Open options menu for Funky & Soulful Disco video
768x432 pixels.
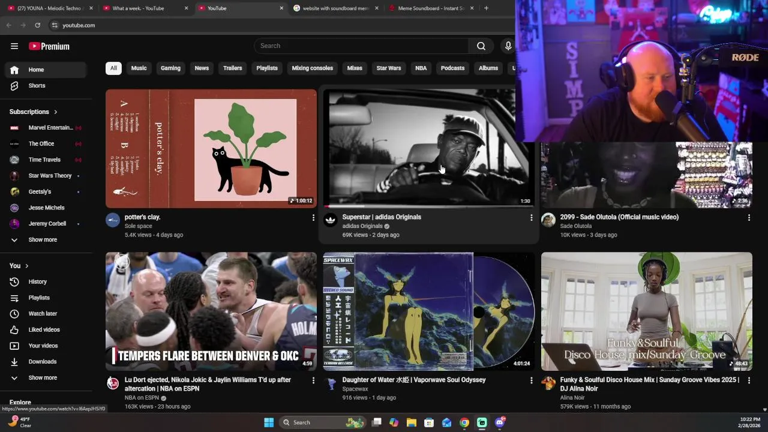(749, 380)
